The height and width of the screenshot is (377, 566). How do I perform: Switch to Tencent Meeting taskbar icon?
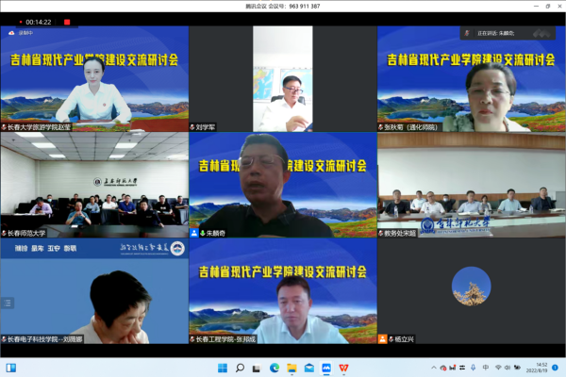click(325, 367)
